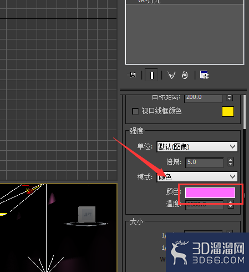Open the 单位 dropdown showing 默认(图像)

point(197,147)
